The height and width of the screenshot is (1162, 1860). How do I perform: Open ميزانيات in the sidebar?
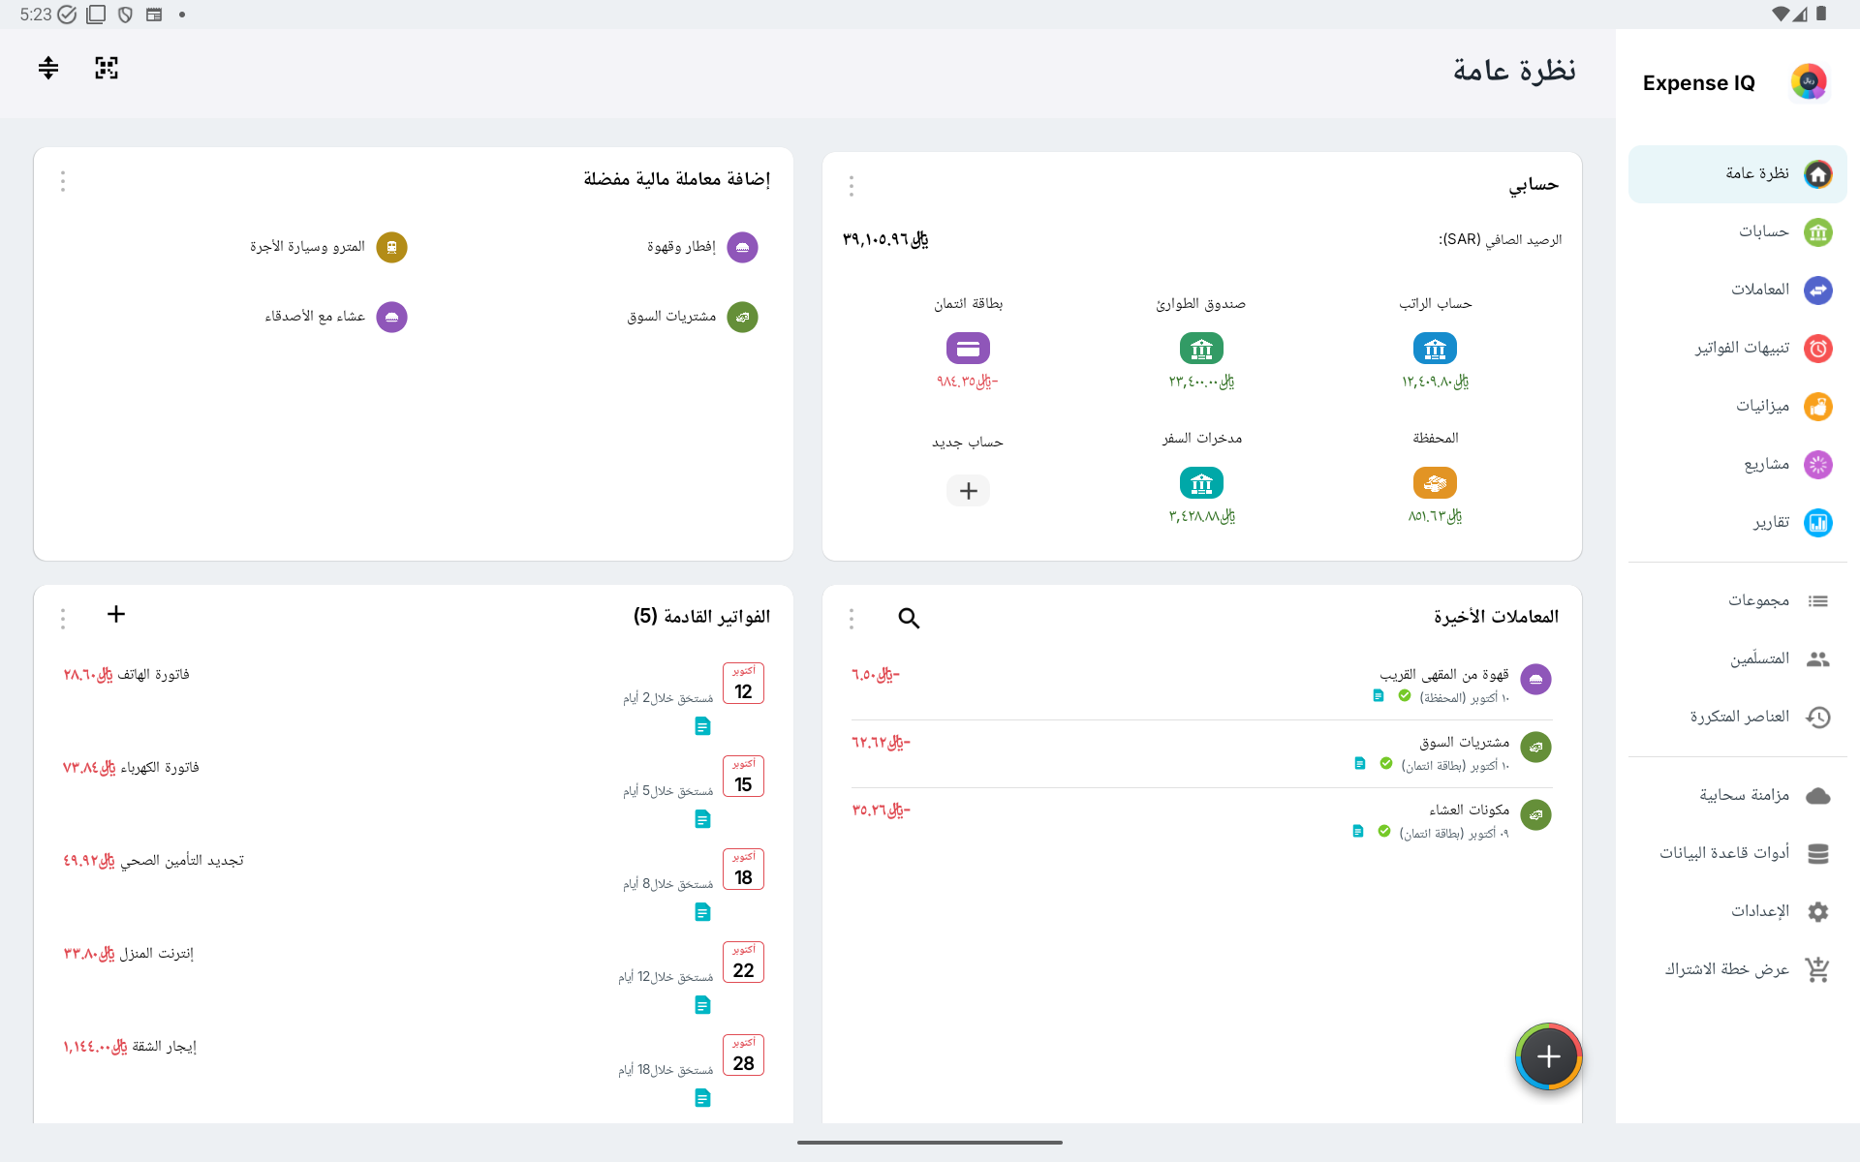(1737, 407)
